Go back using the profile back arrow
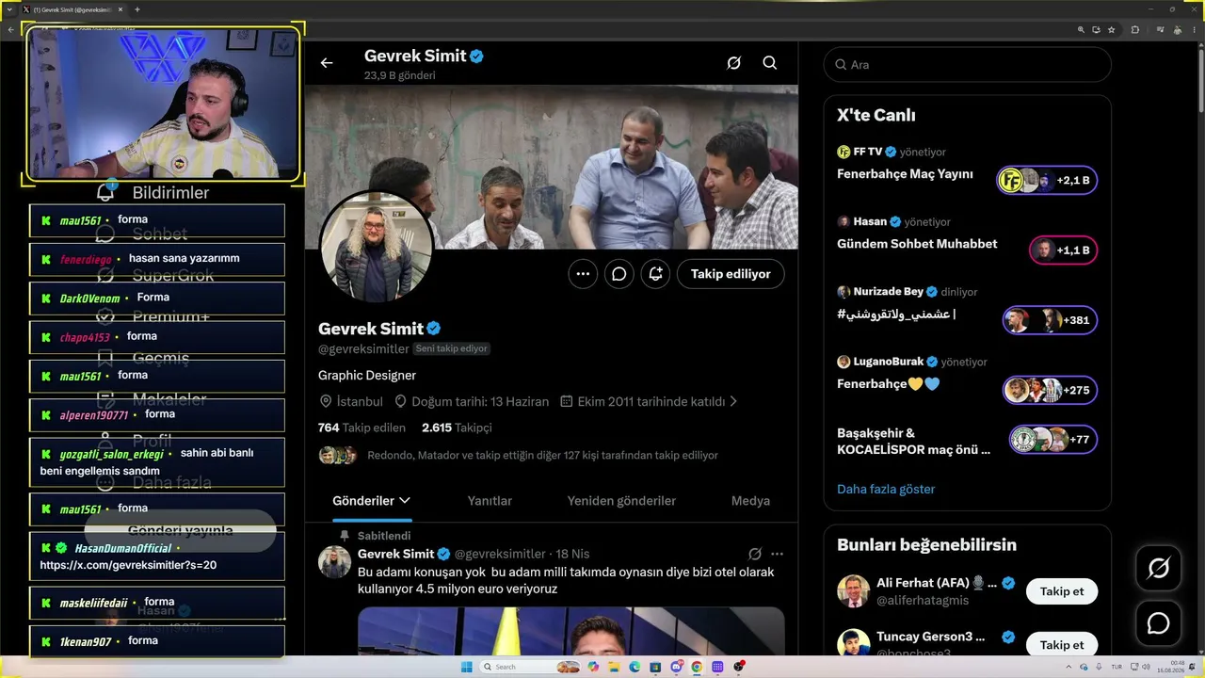1205x678 pixels. [327, 63]
